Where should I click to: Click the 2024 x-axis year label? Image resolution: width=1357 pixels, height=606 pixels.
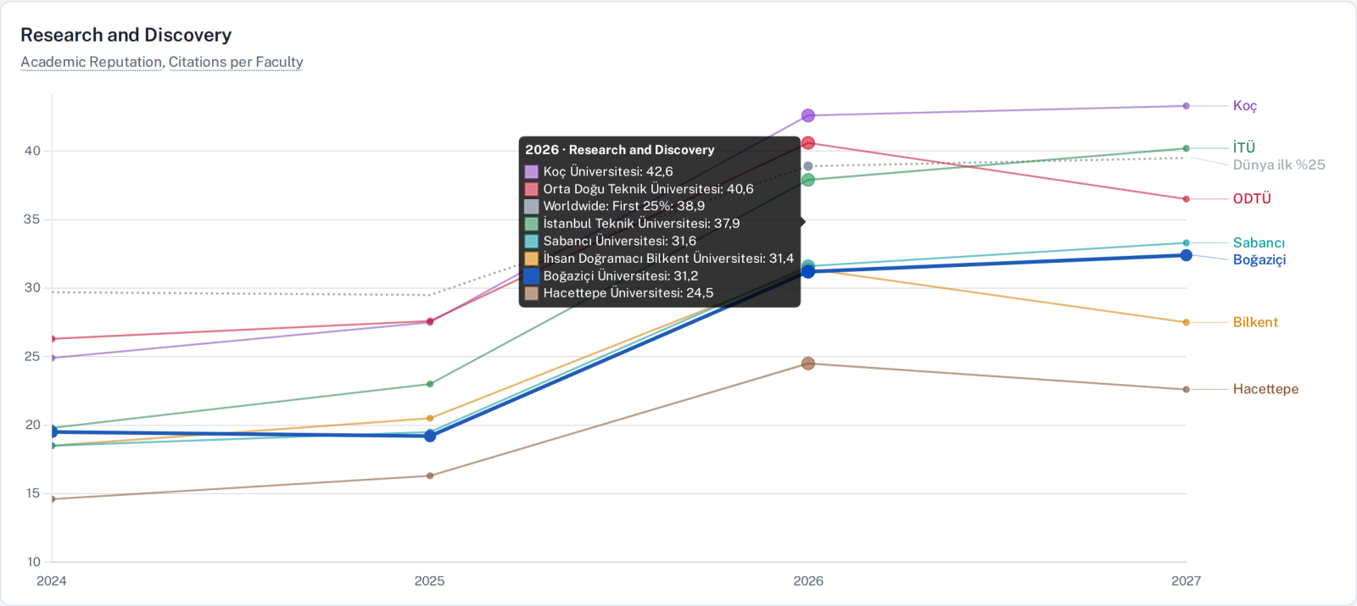[52, 581]
